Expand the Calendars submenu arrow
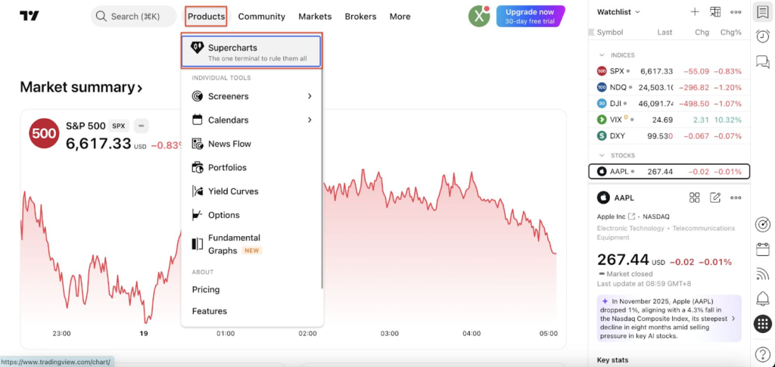This screenshot has height=367, width=775. [310, 120]
